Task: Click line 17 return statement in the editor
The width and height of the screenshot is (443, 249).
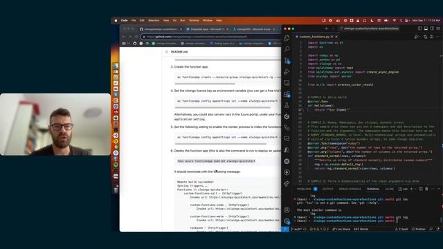Action: pyautogui.click(x=332, y=109)
